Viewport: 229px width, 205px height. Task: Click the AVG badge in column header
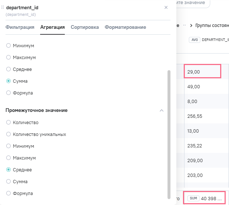(x=194, y=40)
